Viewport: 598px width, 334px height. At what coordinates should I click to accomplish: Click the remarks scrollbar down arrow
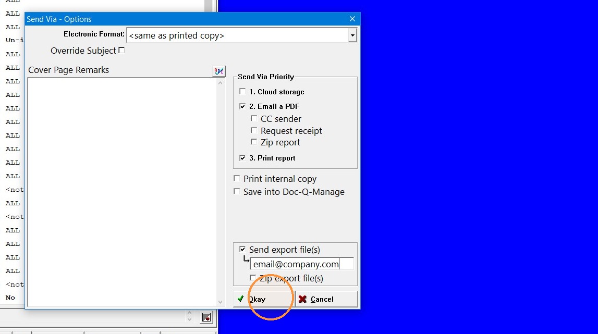pos(220,302)
